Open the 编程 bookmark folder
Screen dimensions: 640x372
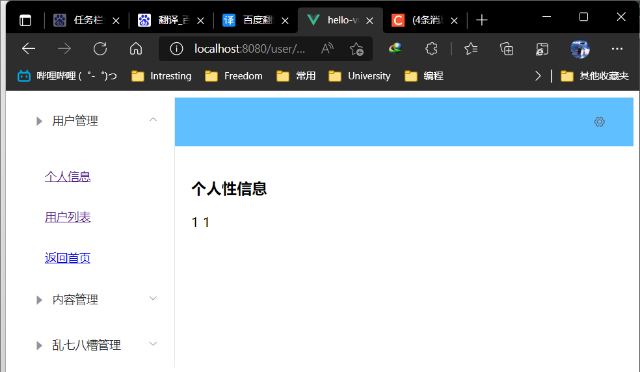click(x=424, y=76)
